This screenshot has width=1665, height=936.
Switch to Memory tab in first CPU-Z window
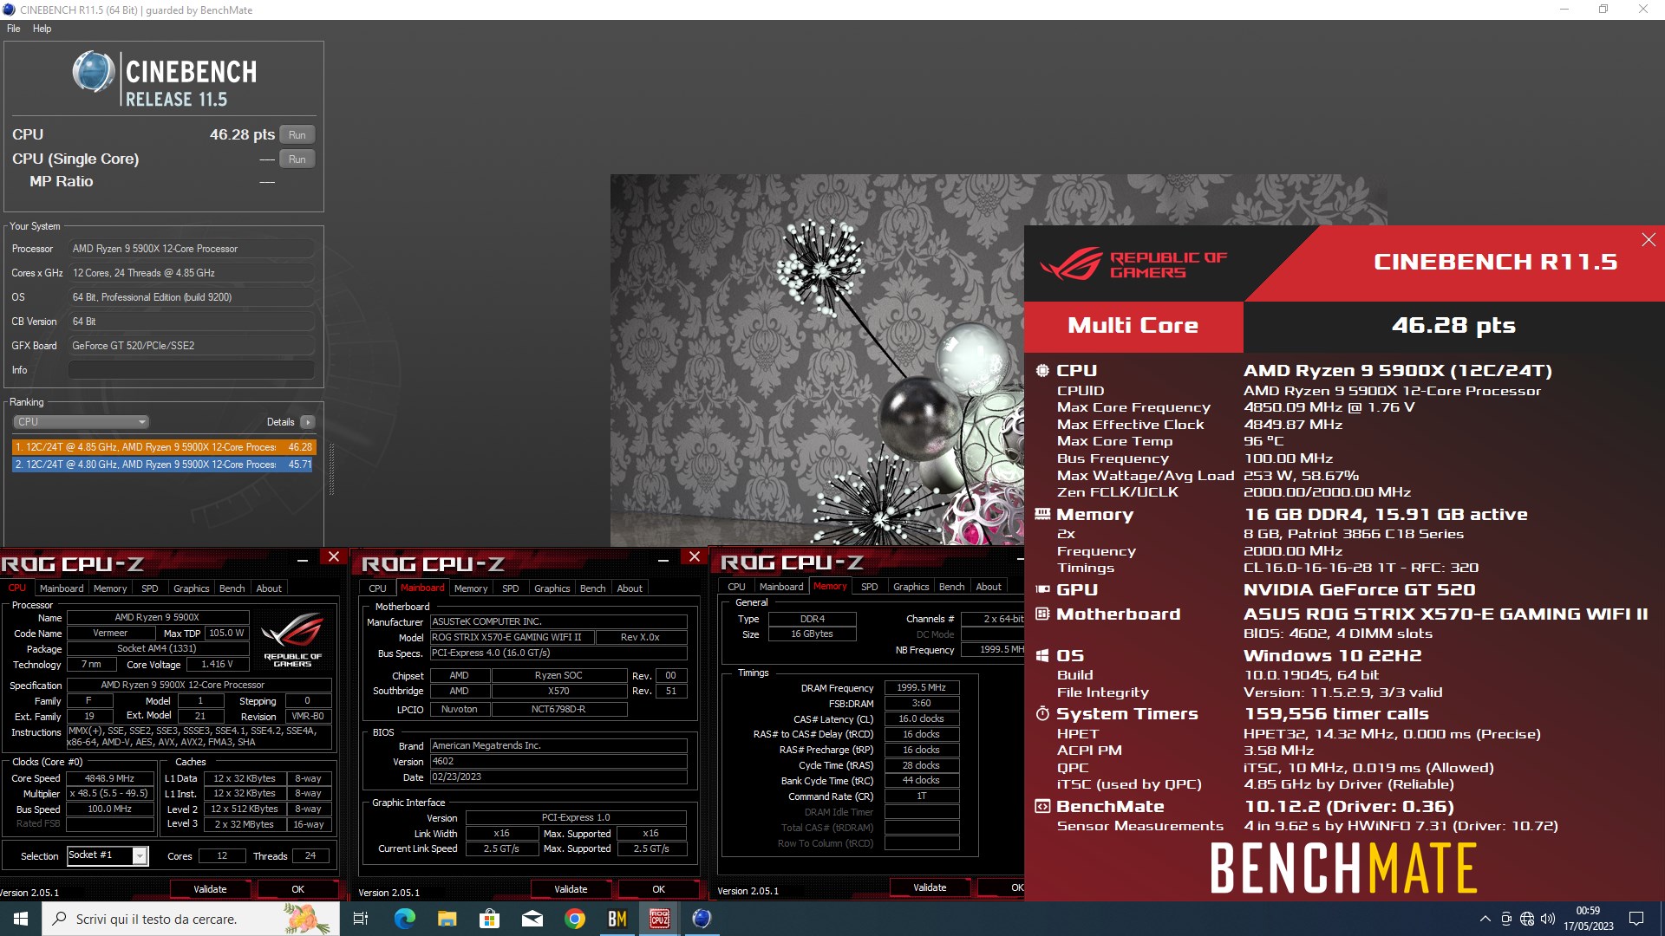110,588
